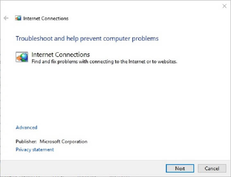The height and width of the screenshot is (177, 231).
Task: Click the small Internet Connections title bar icon
Action: pyautogui.click(x=18, y=18)
